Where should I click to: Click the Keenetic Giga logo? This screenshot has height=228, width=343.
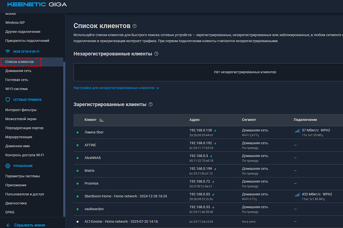click(x=34, y=5)
